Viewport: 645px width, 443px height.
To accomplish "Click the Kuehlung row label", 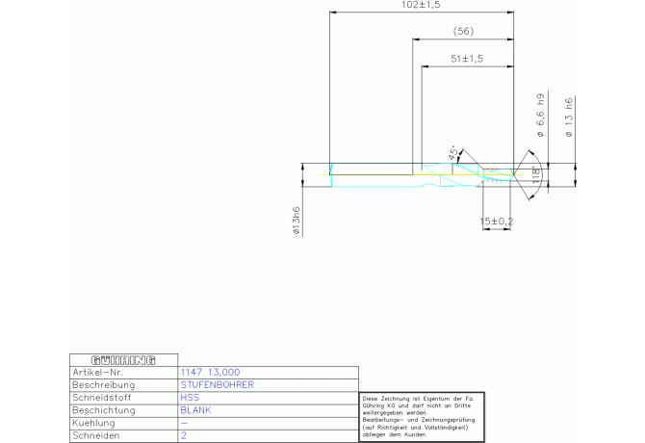I will pyautogui.click(x=93, y=423).
